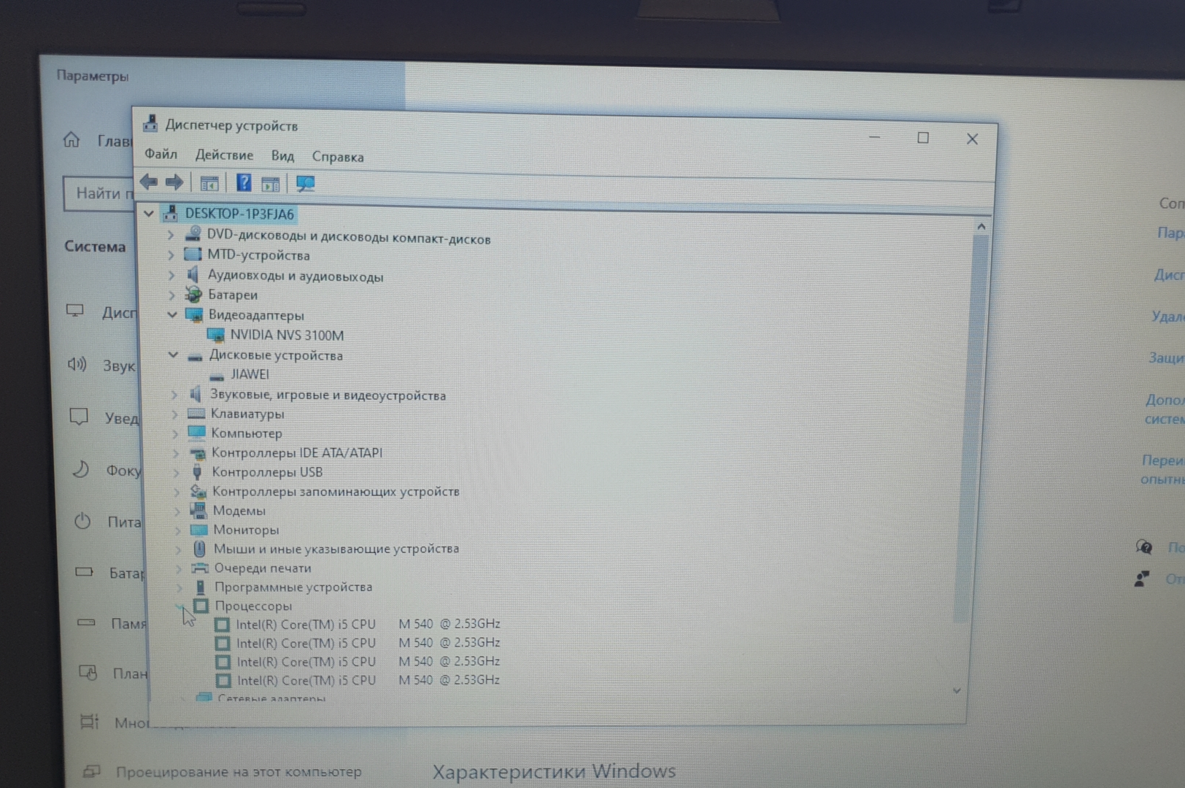Close the Диспетчер устройств window
Image resolution: width=1185 pixels, height=788 pixels.
pos(972,139)
